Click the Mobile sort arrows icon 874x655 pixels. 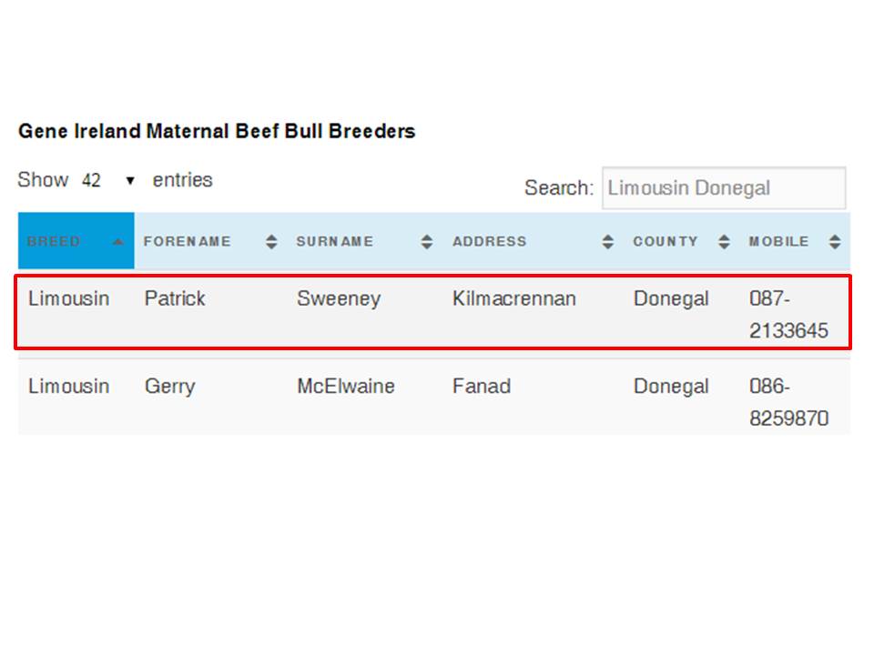coord(835,242)
